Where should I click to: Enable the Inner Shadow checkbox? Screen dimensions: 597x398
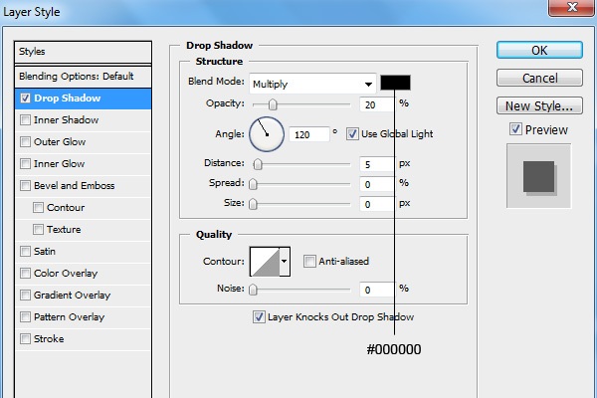point(25,120)
